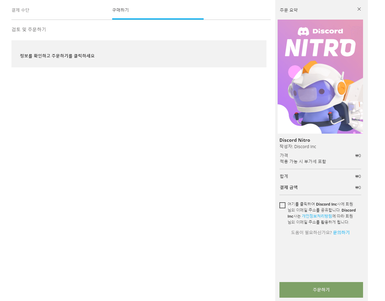This screenshot has width=385, height=301.
Task: Switch to the 결제 수단 tab
Action: 20,10
